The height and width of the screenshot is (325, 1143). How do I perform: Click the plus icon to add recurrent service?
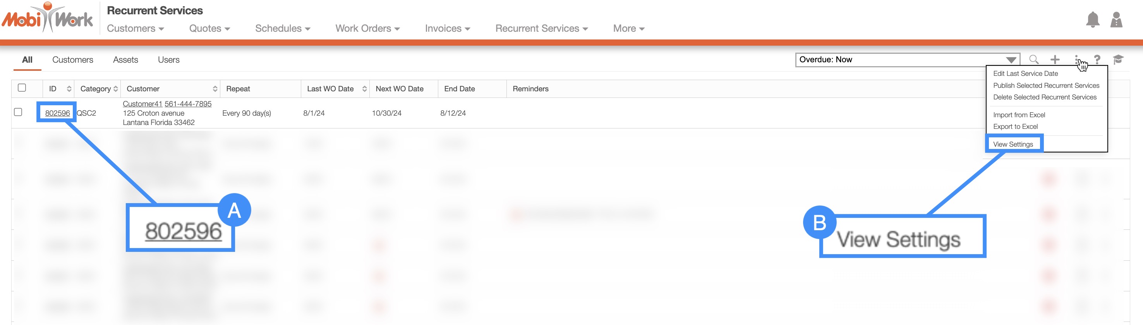[x=1055, y=60]
